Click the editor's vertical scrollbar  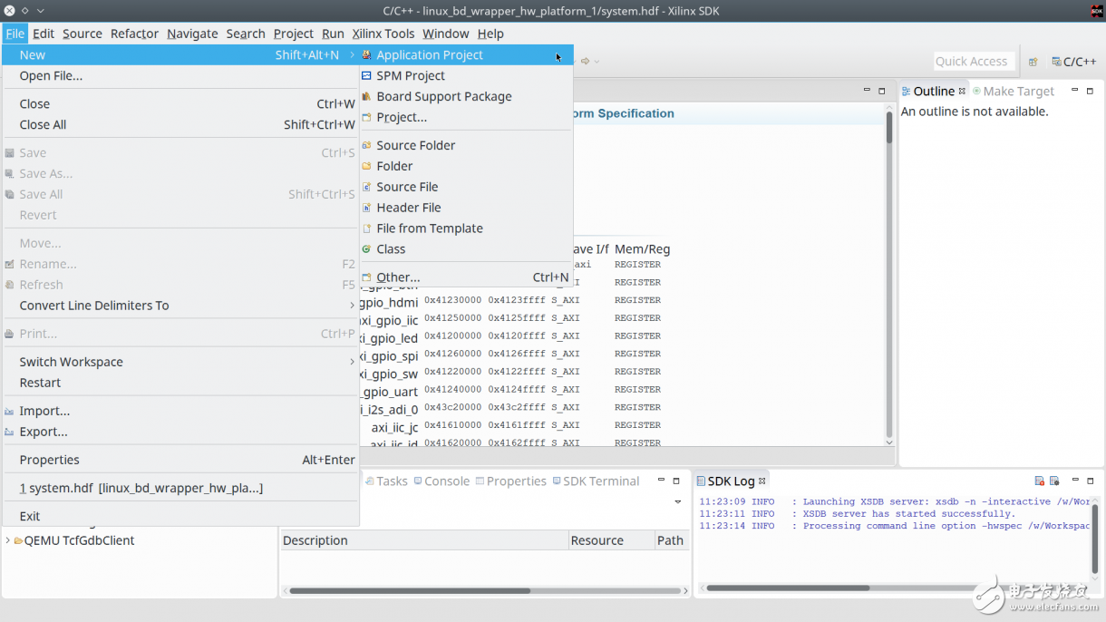tap(888, 272)
